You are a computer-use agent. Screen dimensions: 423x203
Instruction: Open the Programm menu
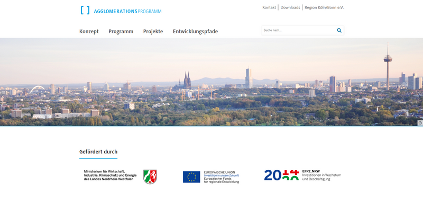(121, 32)
